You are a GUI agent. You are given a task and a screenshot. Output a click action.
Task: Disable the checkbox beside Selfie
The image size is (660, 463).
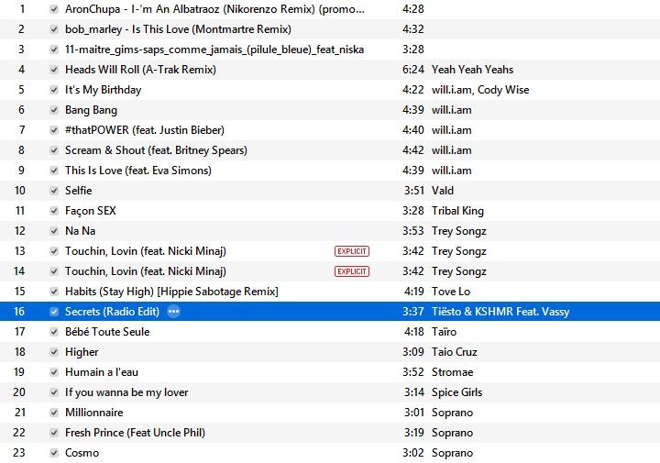tap(54, 191)
